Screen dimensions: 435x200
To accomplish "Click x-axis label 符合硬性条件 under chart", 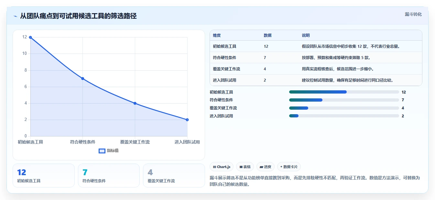I will point(83,142).
